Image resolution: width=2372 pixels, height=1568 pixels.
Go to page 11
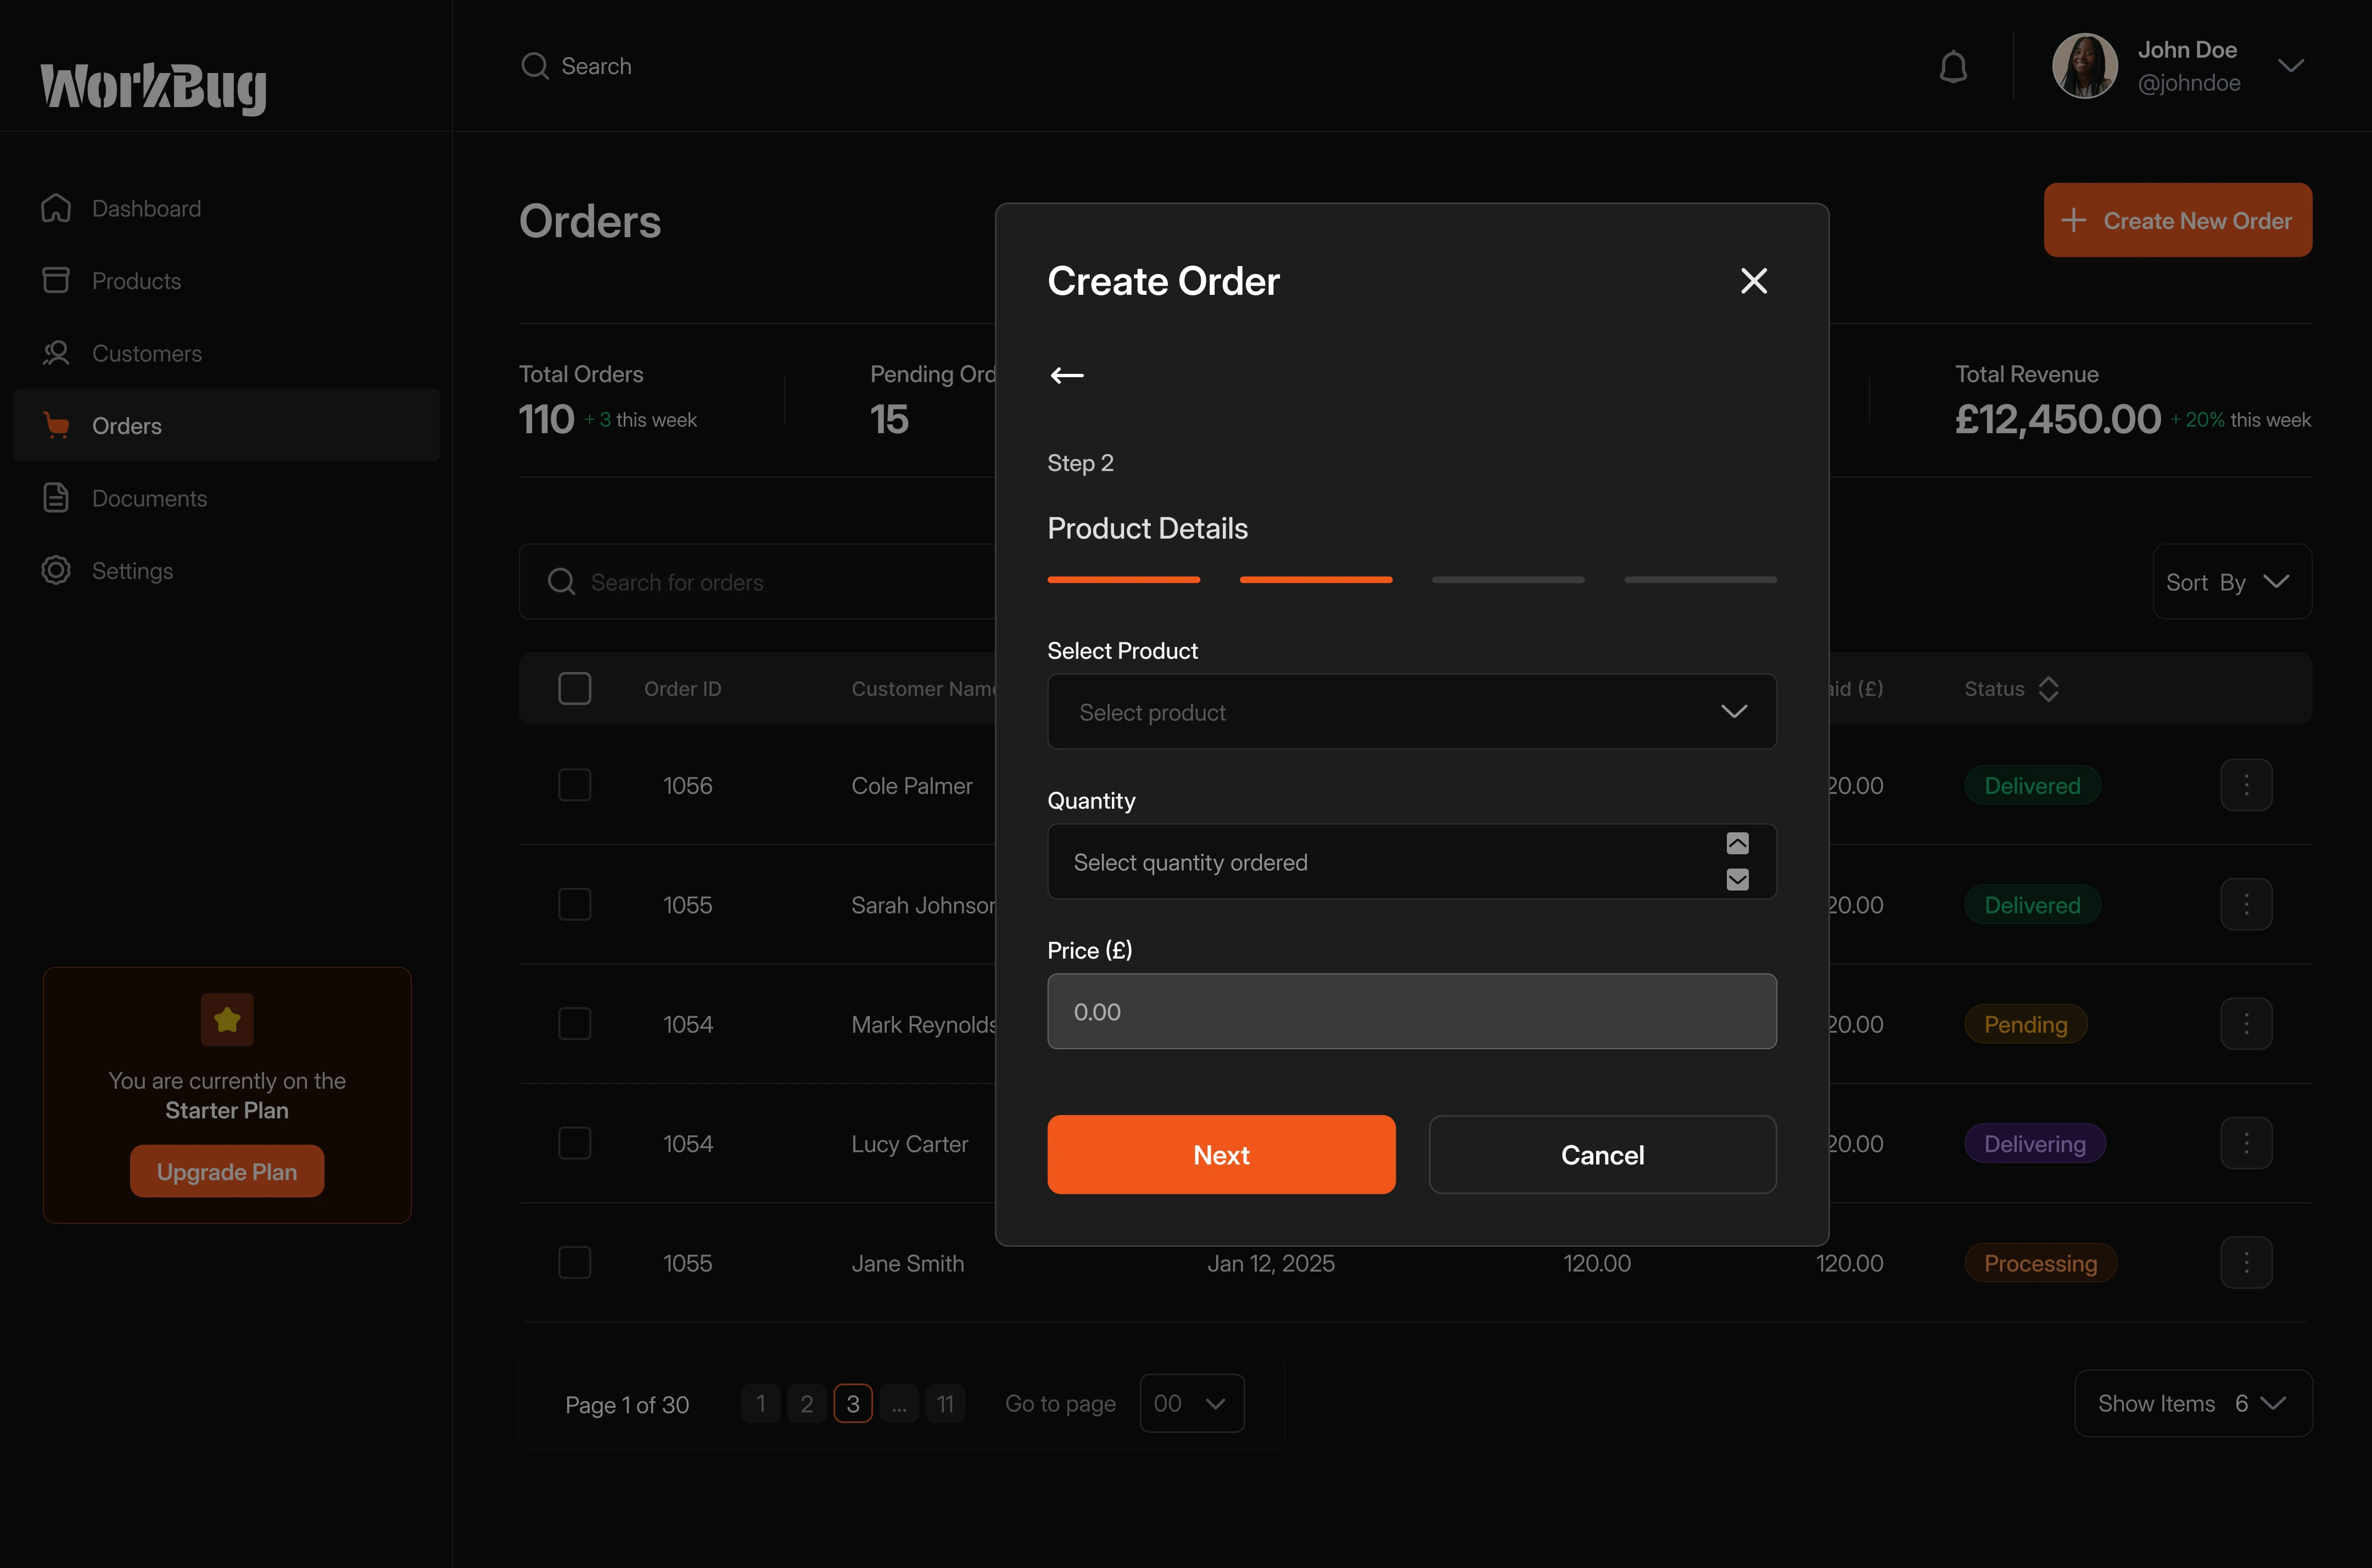point(945,1403)
